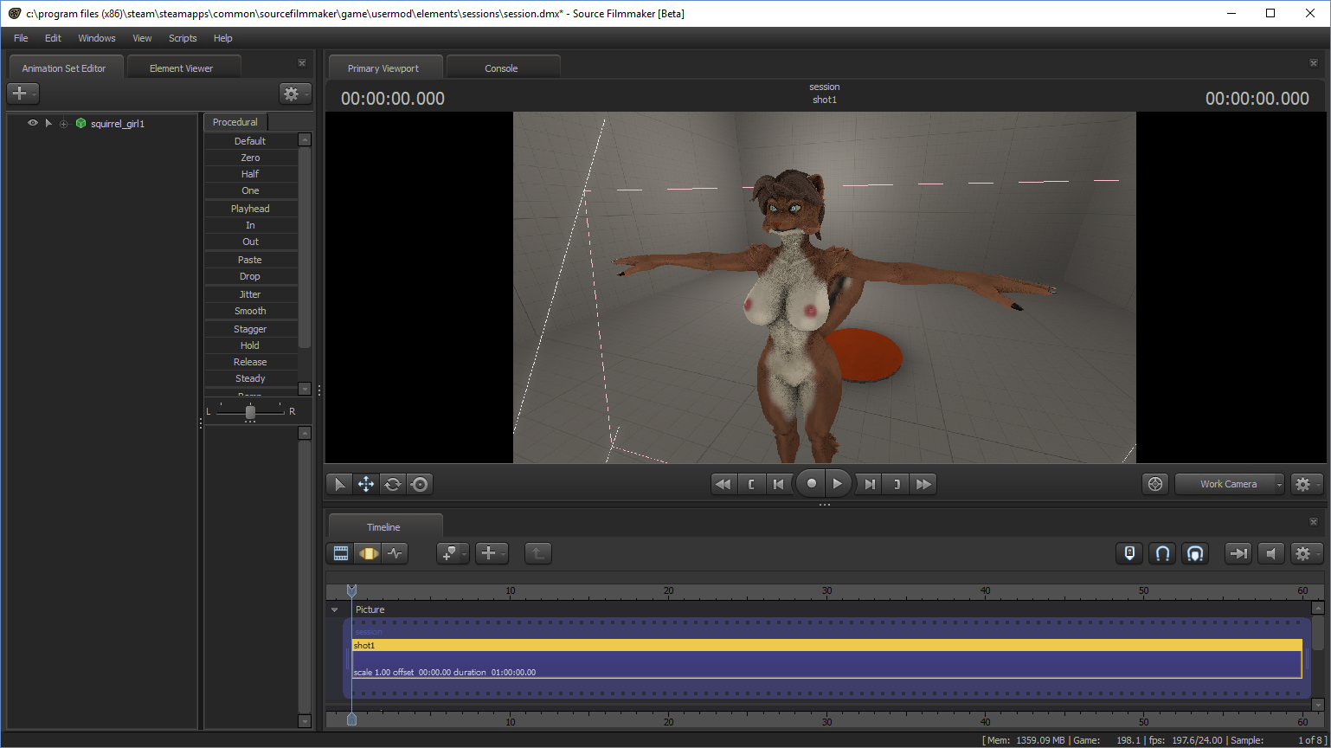Switch to Animation Set Editor tab
This screenshot has width=1331, height=748.
click(x=64, y=68)
